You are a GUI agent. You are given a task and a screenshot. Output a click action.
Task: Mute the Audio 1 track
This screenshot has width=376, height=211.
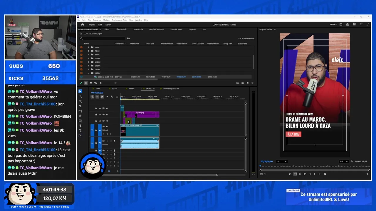click(107, 141)
